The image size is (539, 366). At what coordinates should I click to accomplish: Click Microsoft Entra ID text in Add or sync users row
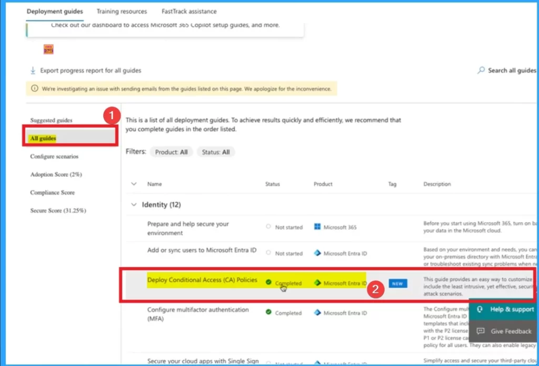[345, 253]
